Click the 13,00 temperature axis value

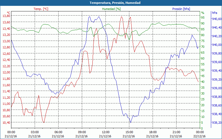(x=6, y=41)
